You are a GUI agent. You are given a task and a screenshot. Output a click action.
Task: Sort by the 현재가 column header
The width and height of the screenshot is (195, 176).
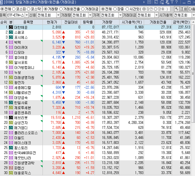pos(52,22)
